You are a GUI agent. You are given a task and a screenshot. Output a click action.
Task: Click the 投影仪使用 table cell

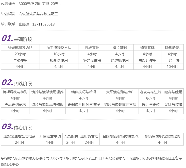click(59, 60)
